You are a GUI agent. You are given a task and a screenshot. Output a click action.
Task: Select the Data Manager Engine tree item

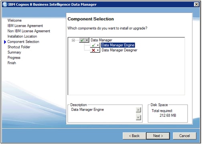click(118, 45)
